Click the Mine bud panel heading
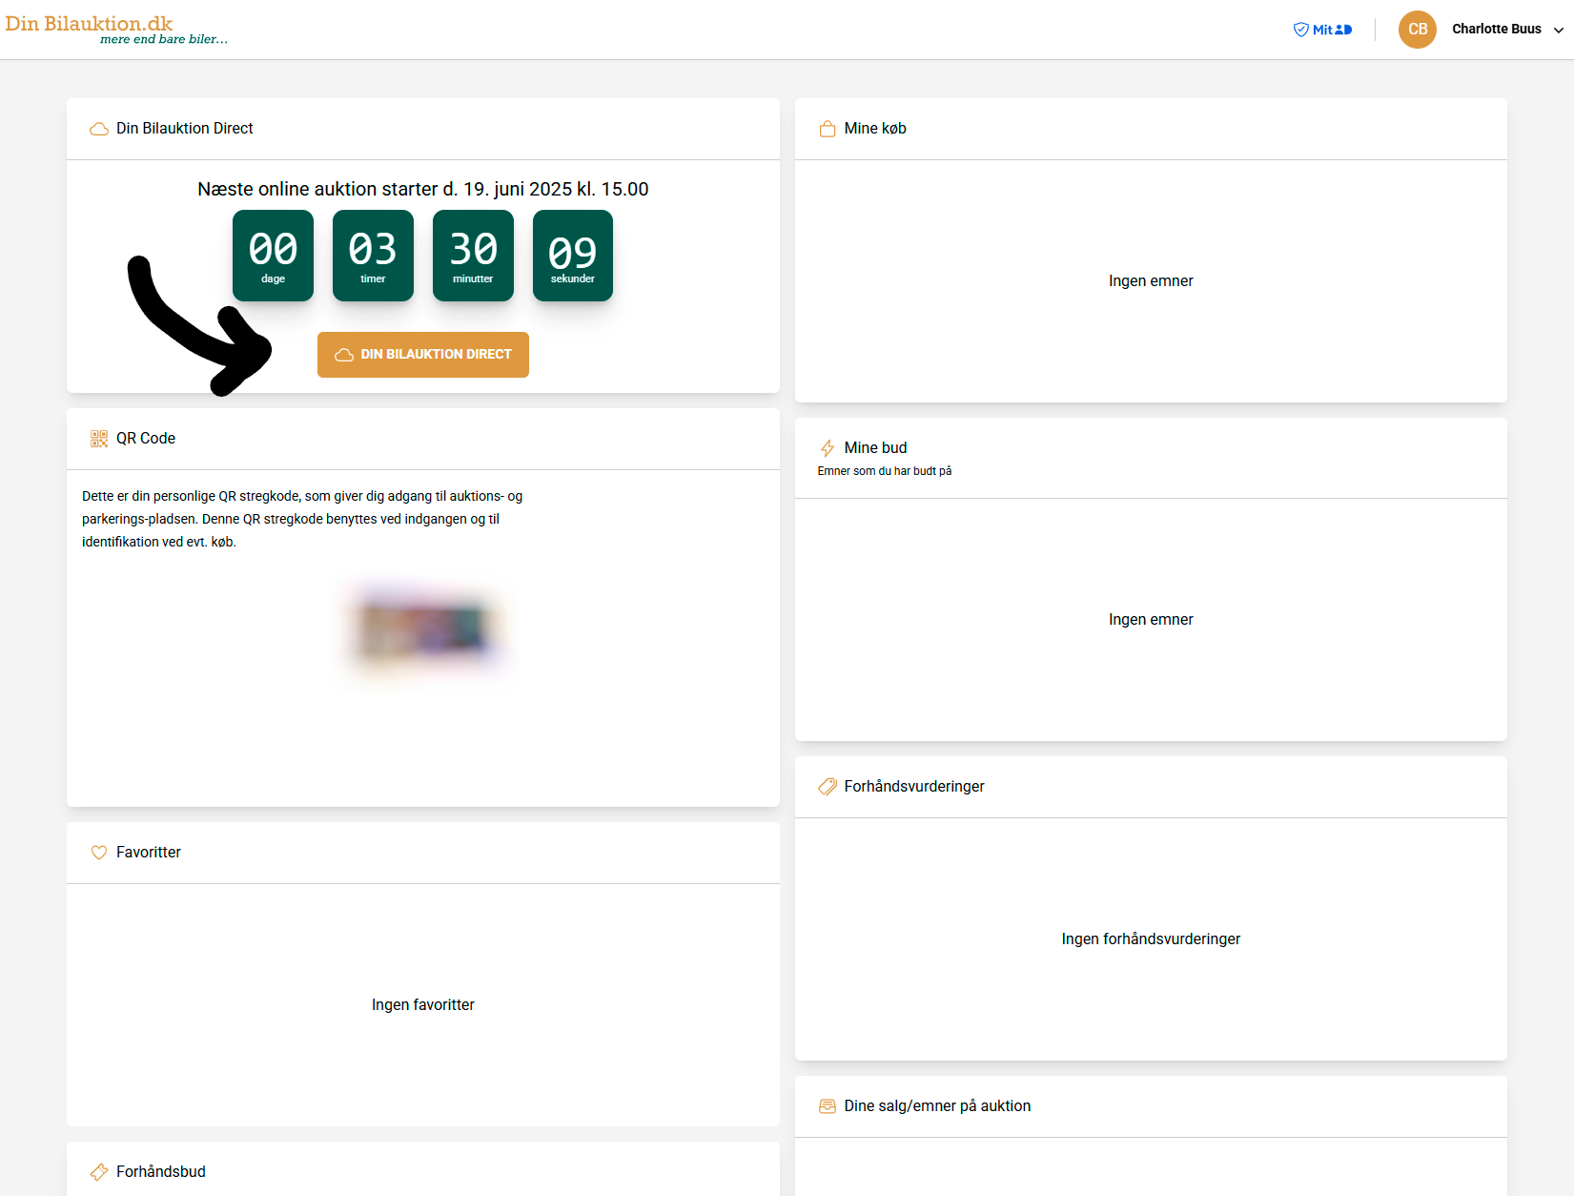Screen dimensions: 1574x1196 [875, 448]
